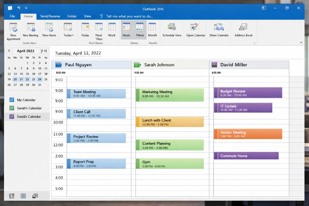Open the Today dropdown
Image resolution: width=309 pixels, height=206 pixels.
[x=68, y=30]
